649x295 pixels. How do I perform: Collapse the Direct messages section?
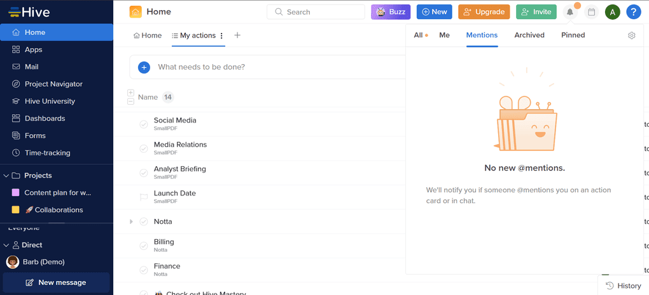tap(6, 245)
